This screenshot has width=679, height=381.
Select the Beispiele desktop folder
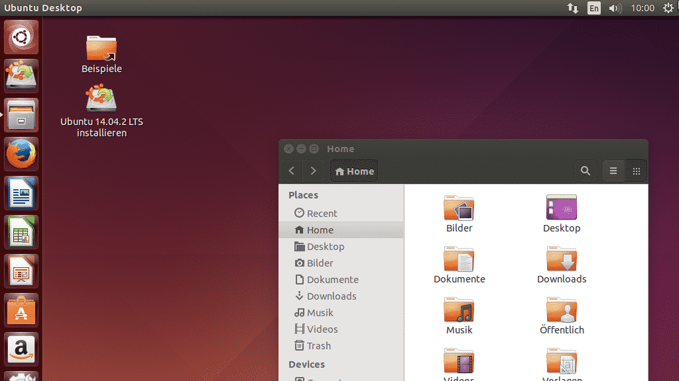[x=101, y=54]
